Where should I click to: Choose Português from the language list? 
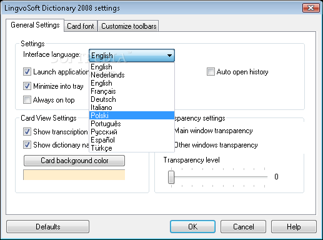(132, 124)
